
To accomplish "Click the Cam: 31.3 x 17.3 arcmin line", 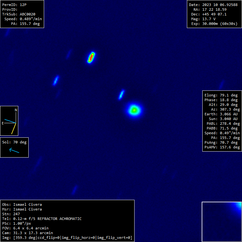I will pos(27,233).
